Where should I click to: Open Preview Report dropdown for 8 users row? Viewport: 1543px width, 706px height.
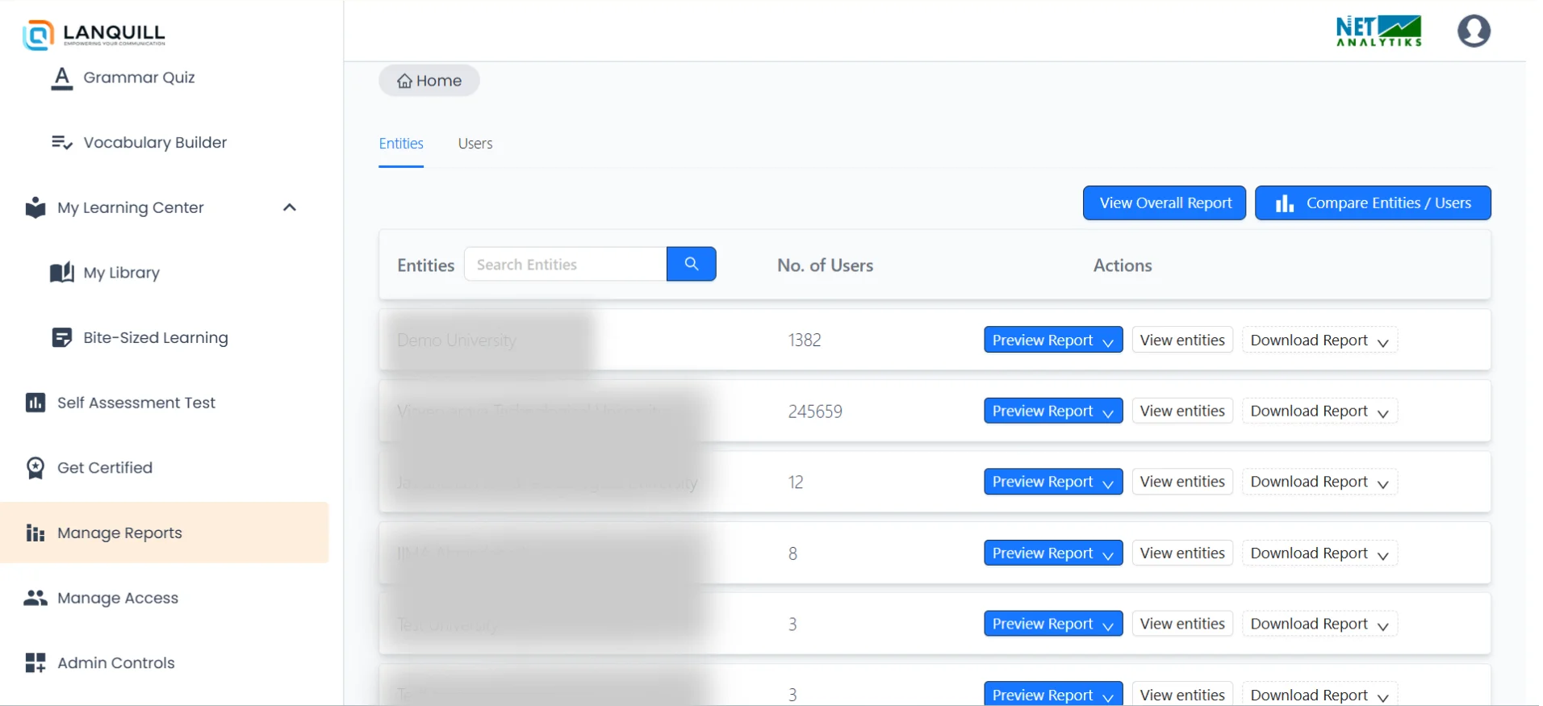tap(1053, 553)
